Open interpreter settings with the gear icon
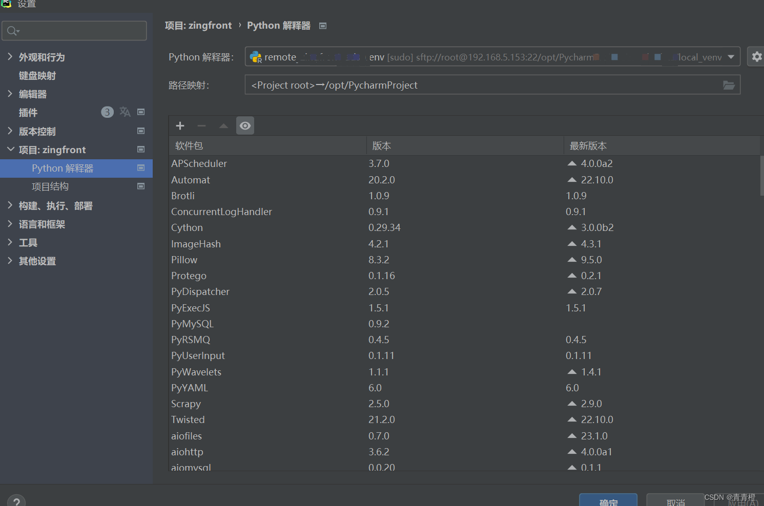The width and height of the screenshot is (764, 506). point(757,56)
